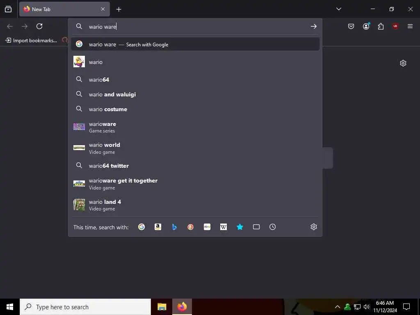Click the Windows taskbar search box

click(85, 307)
